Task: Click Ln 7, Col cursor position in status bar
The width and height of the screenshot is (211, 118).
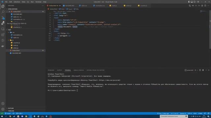Action: coord(174,113)
